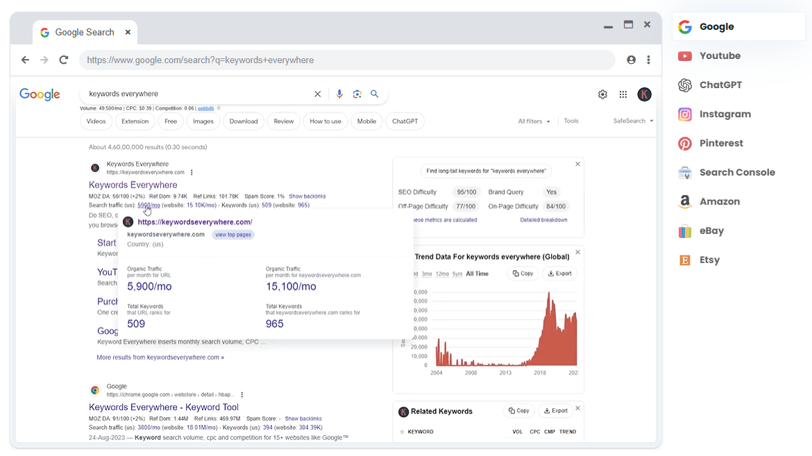Filter results by Download chip
The height and width of the screenshot is (456, 812).
[x=244, y=121]
